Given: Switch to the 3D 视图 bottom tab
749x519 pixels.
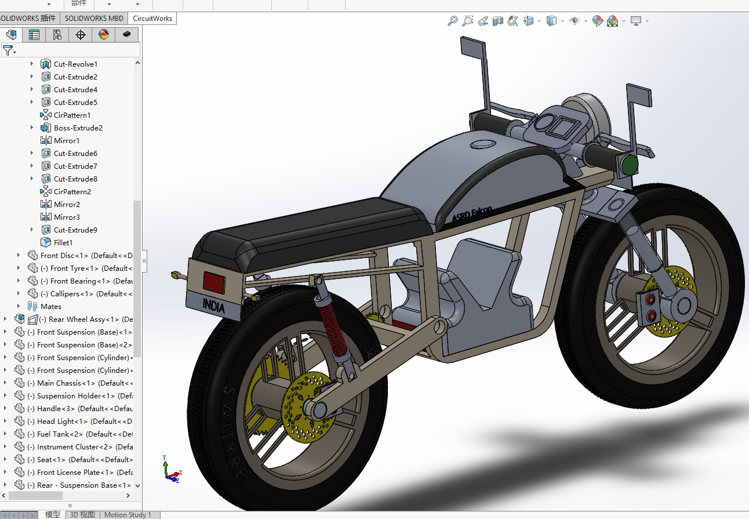Looking at the screenshot, I should (x=82, y=514).
